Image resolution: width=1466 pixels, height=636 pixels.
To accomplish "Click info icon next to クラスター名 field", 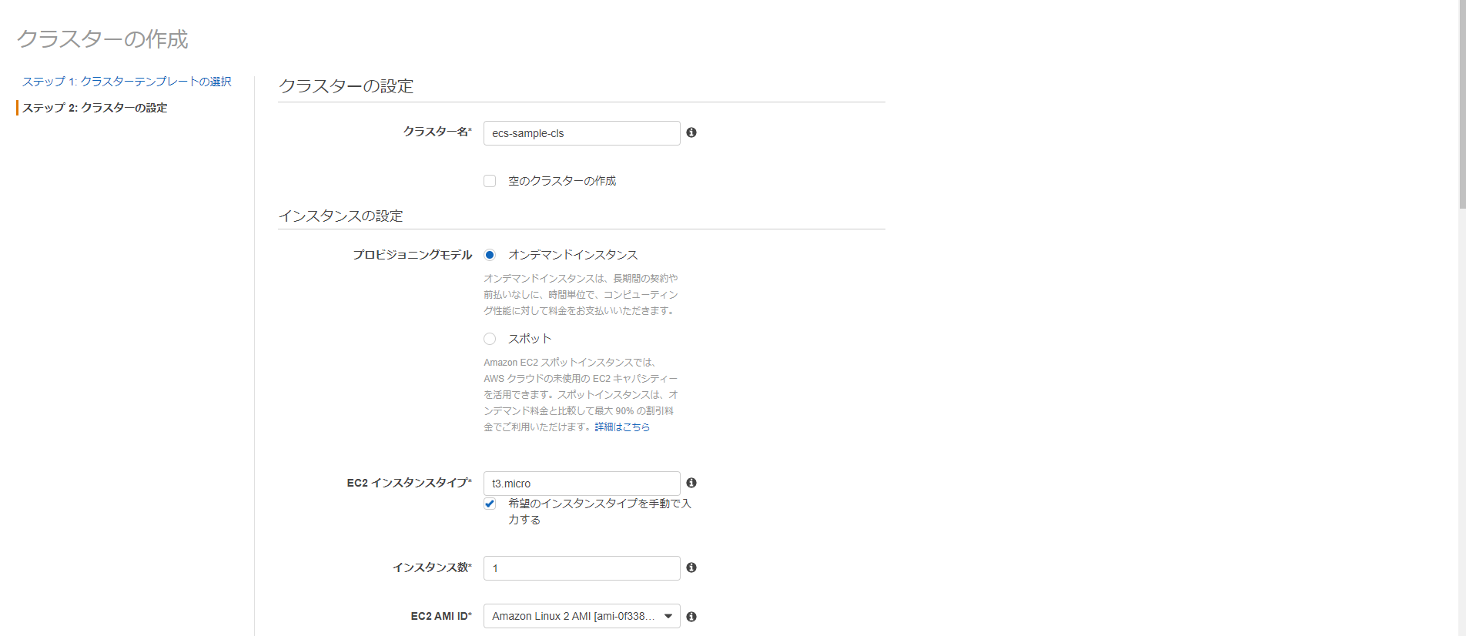I will (691, 132).
